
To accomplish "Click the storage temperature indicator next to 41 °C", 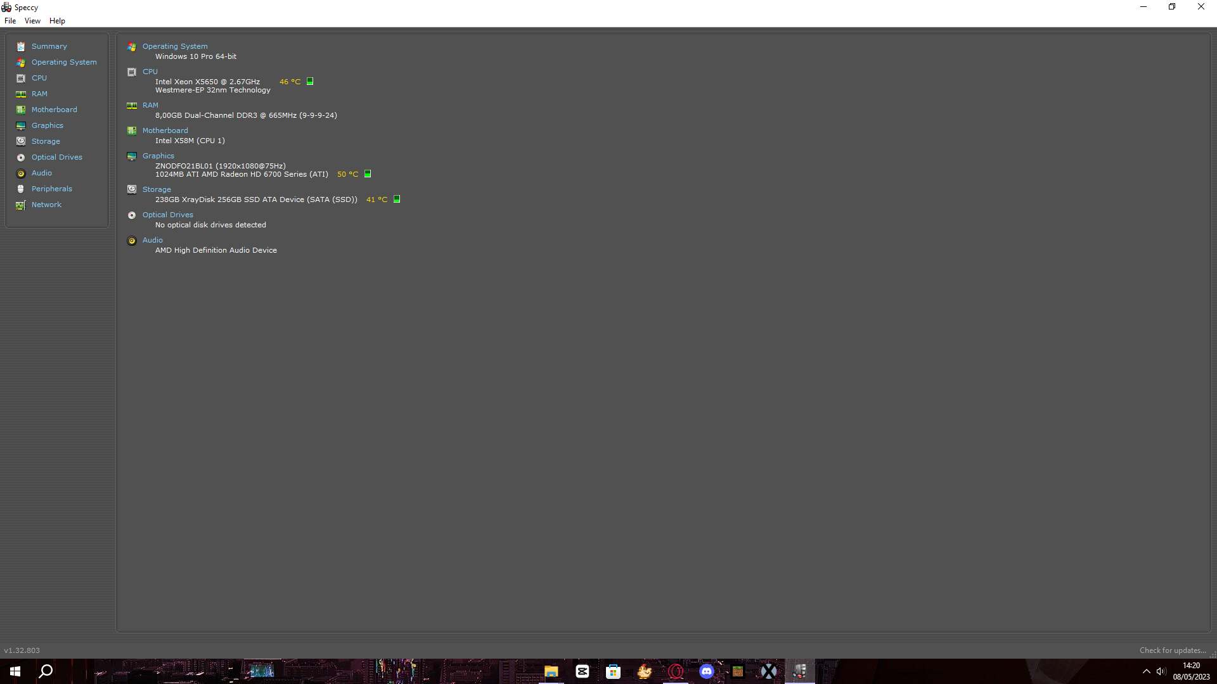I will pos(397,199).
